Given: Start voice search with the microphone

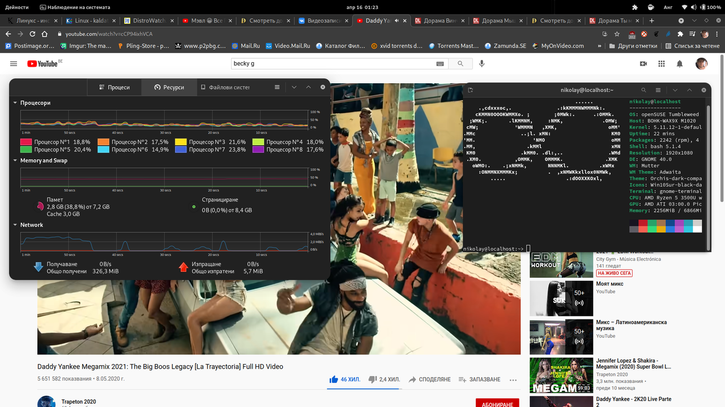Looking at the screenshot, I should pos(482,64).
